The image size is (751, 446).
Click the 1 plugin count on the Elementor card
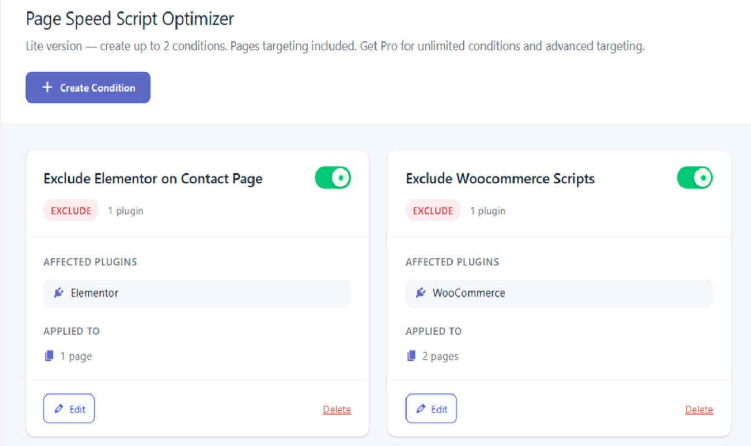126,210
